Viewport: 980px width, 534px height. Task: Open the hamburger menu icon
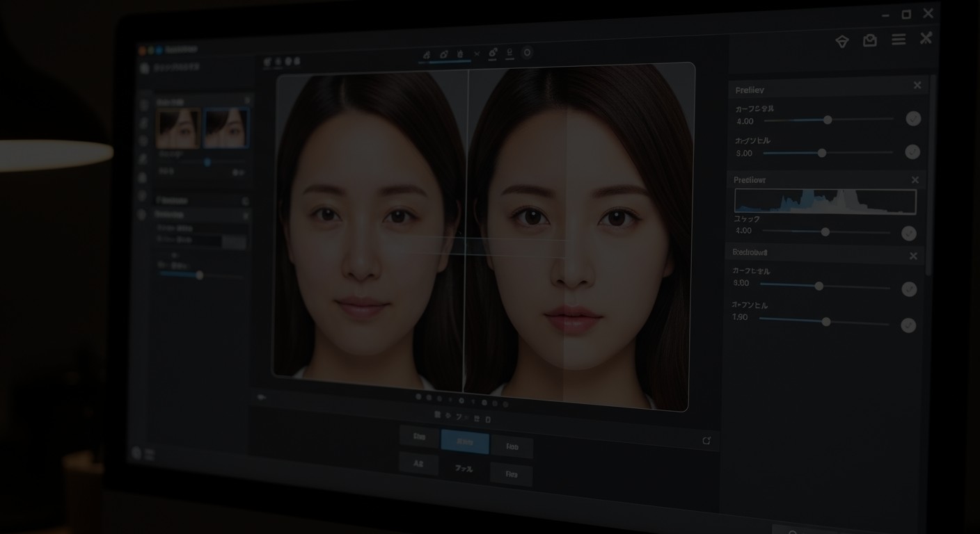point(899,40)
